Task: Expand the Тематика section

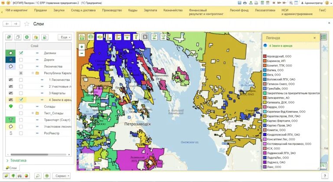Action: pos(16,160)
